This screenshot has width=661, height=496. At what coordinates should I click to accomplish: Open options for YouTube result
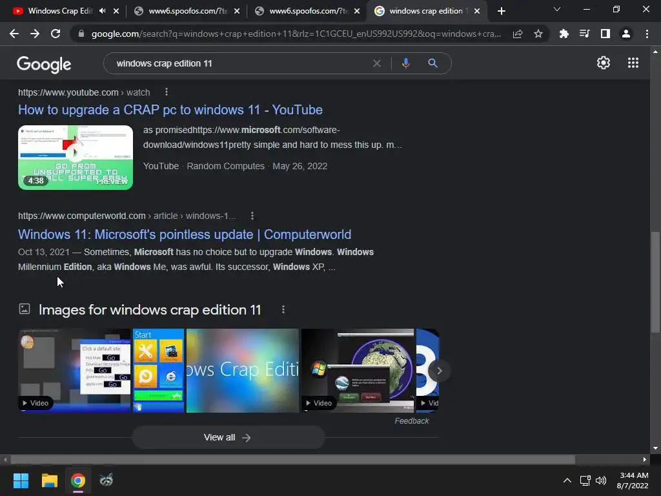coord(167,92)
